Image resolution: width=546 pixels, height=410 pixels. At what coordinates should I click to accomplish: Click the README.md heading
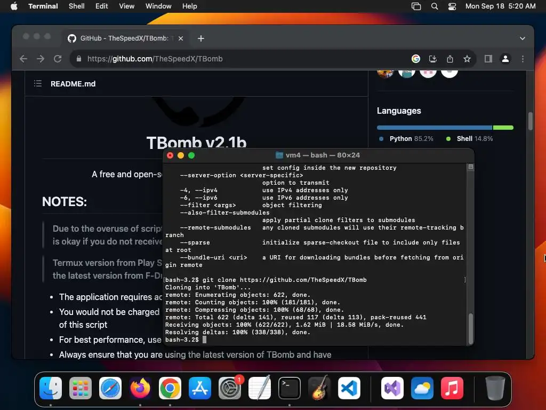73,84
